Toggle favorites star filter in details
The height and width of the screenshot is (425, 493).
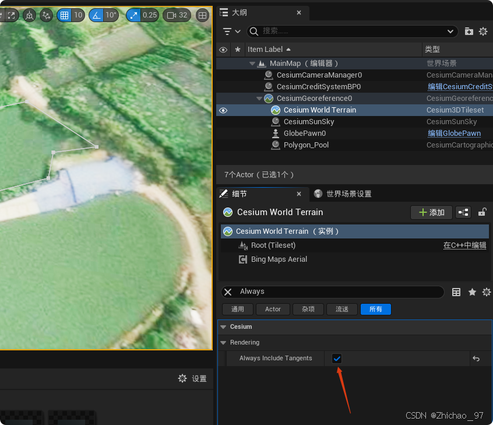click(x=472, y=292)
